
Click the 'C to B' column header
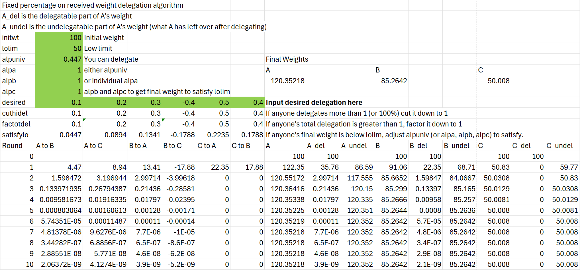click(247, 146)
